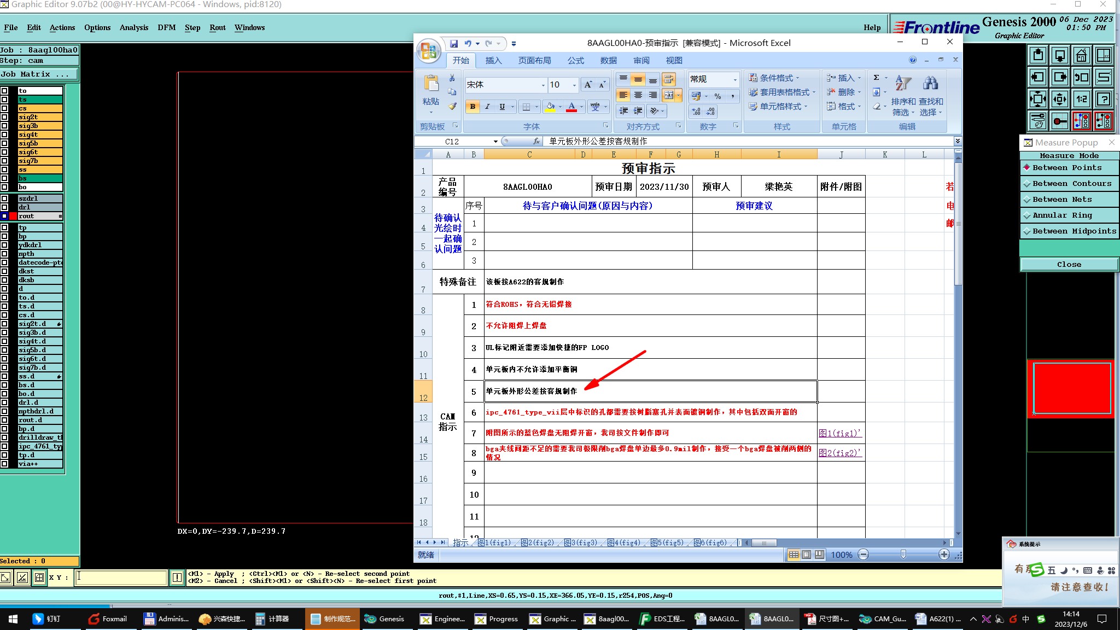Click the center text alignment icon
The image size is (1120, 630).
638,95
